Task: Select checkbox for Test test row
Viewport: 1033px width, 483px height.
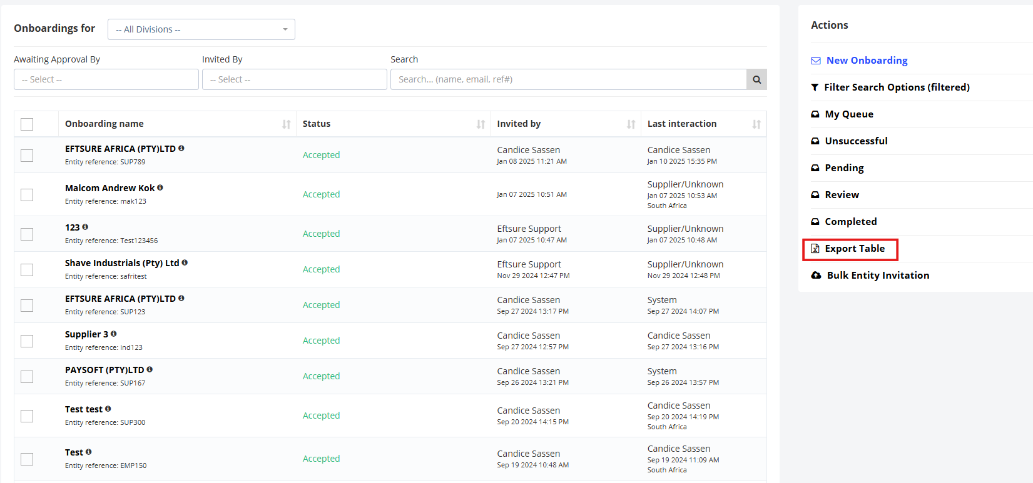Action: (x=27, y=416)
